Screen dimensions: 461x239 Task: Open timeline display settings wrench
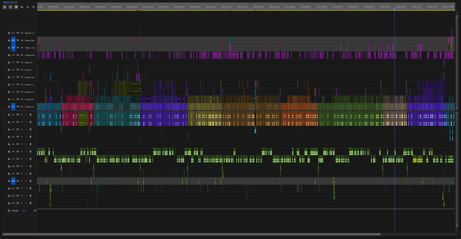tap(33, 7)
